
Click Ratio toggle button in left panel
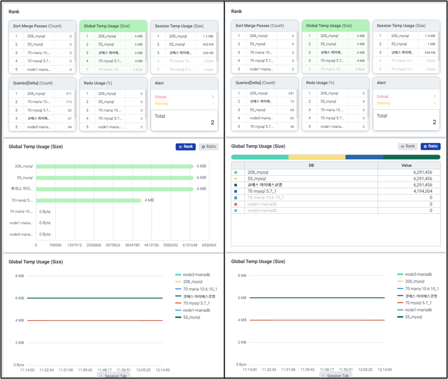coord(208,147)
